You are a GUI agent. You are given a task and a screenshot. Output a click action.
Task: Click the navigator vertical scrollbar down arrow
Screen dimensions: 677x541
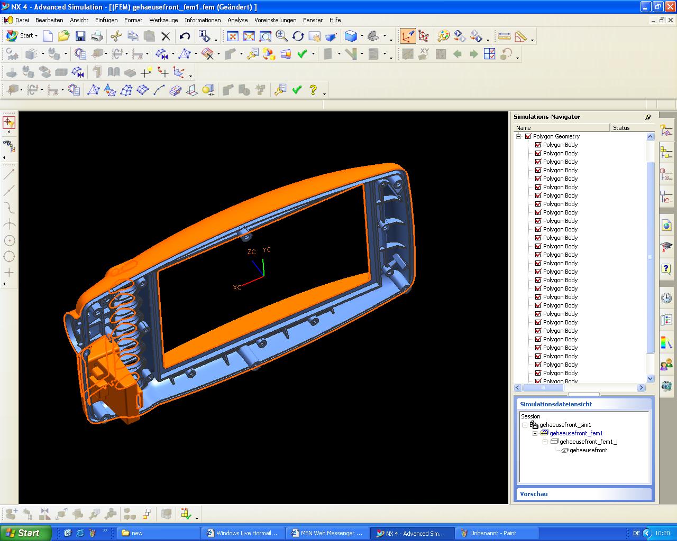(x=651, y=379)
